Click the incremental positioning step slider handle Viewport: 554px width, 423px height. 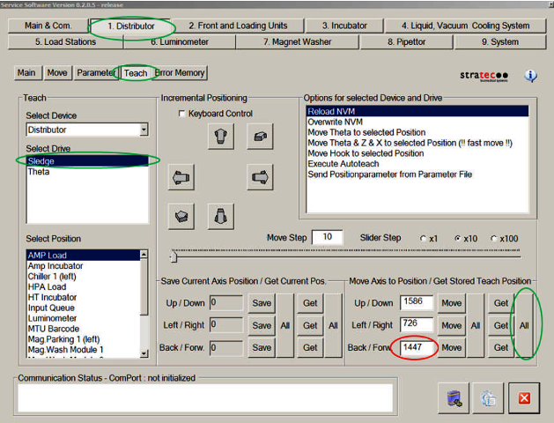point(174,256)
